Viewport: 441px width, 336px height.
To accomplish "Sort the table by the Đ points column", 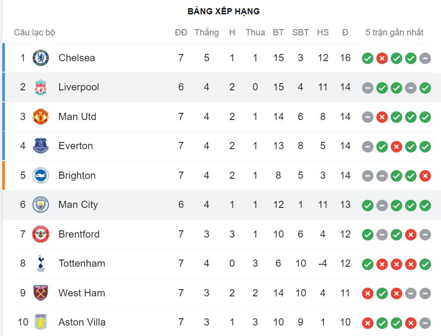I will [x=345, y=32].
